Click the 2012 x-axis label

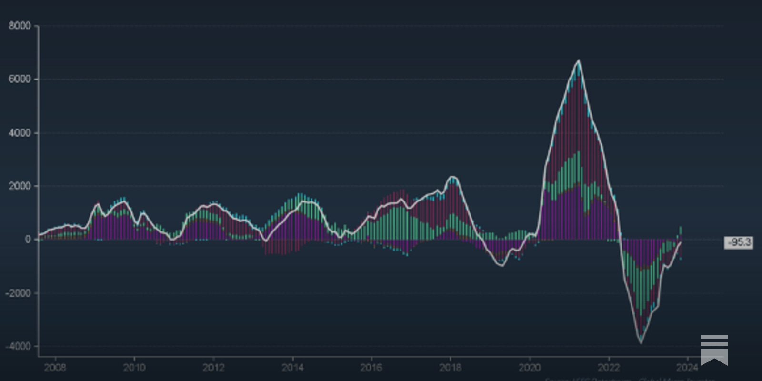point(213,368)
